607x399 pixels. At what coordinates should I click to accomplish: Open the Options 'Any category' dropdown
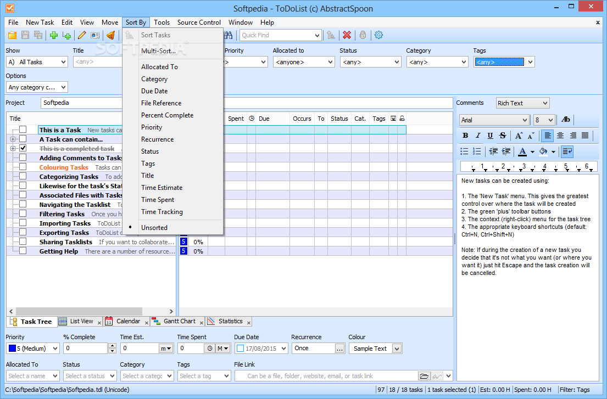coord(37,87)
